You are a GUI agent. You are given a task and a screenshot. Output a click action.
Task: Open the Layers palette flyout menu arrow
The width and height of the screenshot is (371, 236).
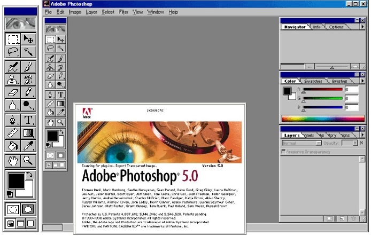[362, 135]
